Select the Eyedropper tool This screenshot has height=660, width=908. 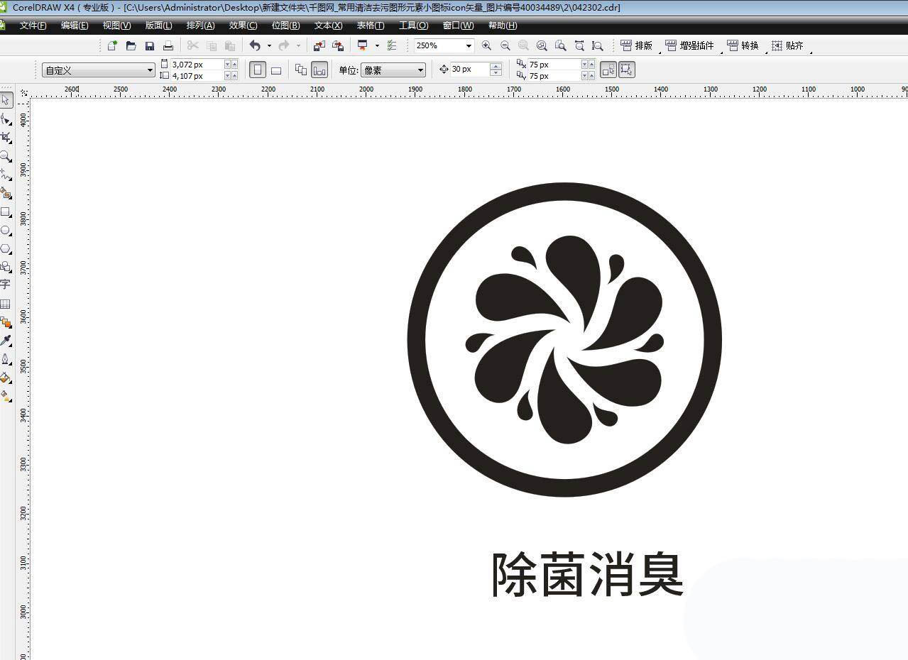point(6,341)
